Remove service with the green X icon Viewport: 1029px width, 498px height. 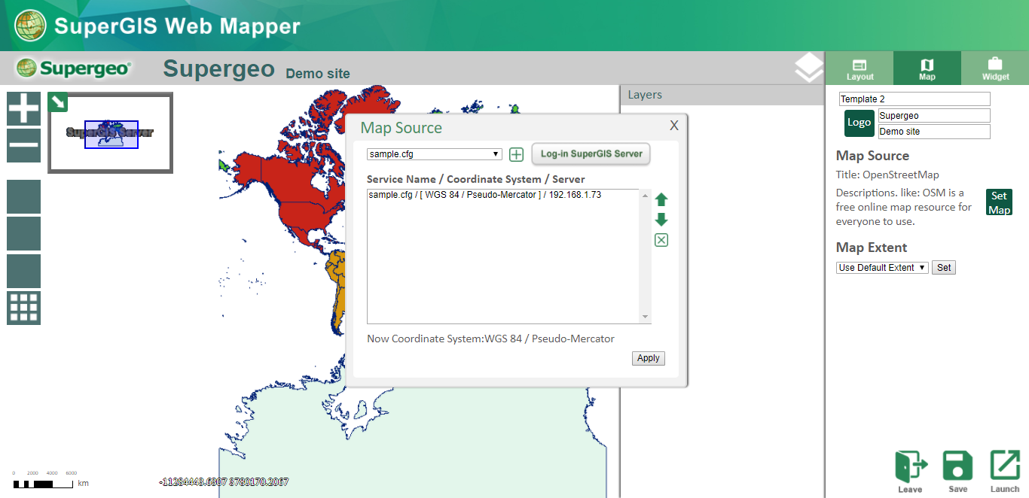click(x=661, y=240)
